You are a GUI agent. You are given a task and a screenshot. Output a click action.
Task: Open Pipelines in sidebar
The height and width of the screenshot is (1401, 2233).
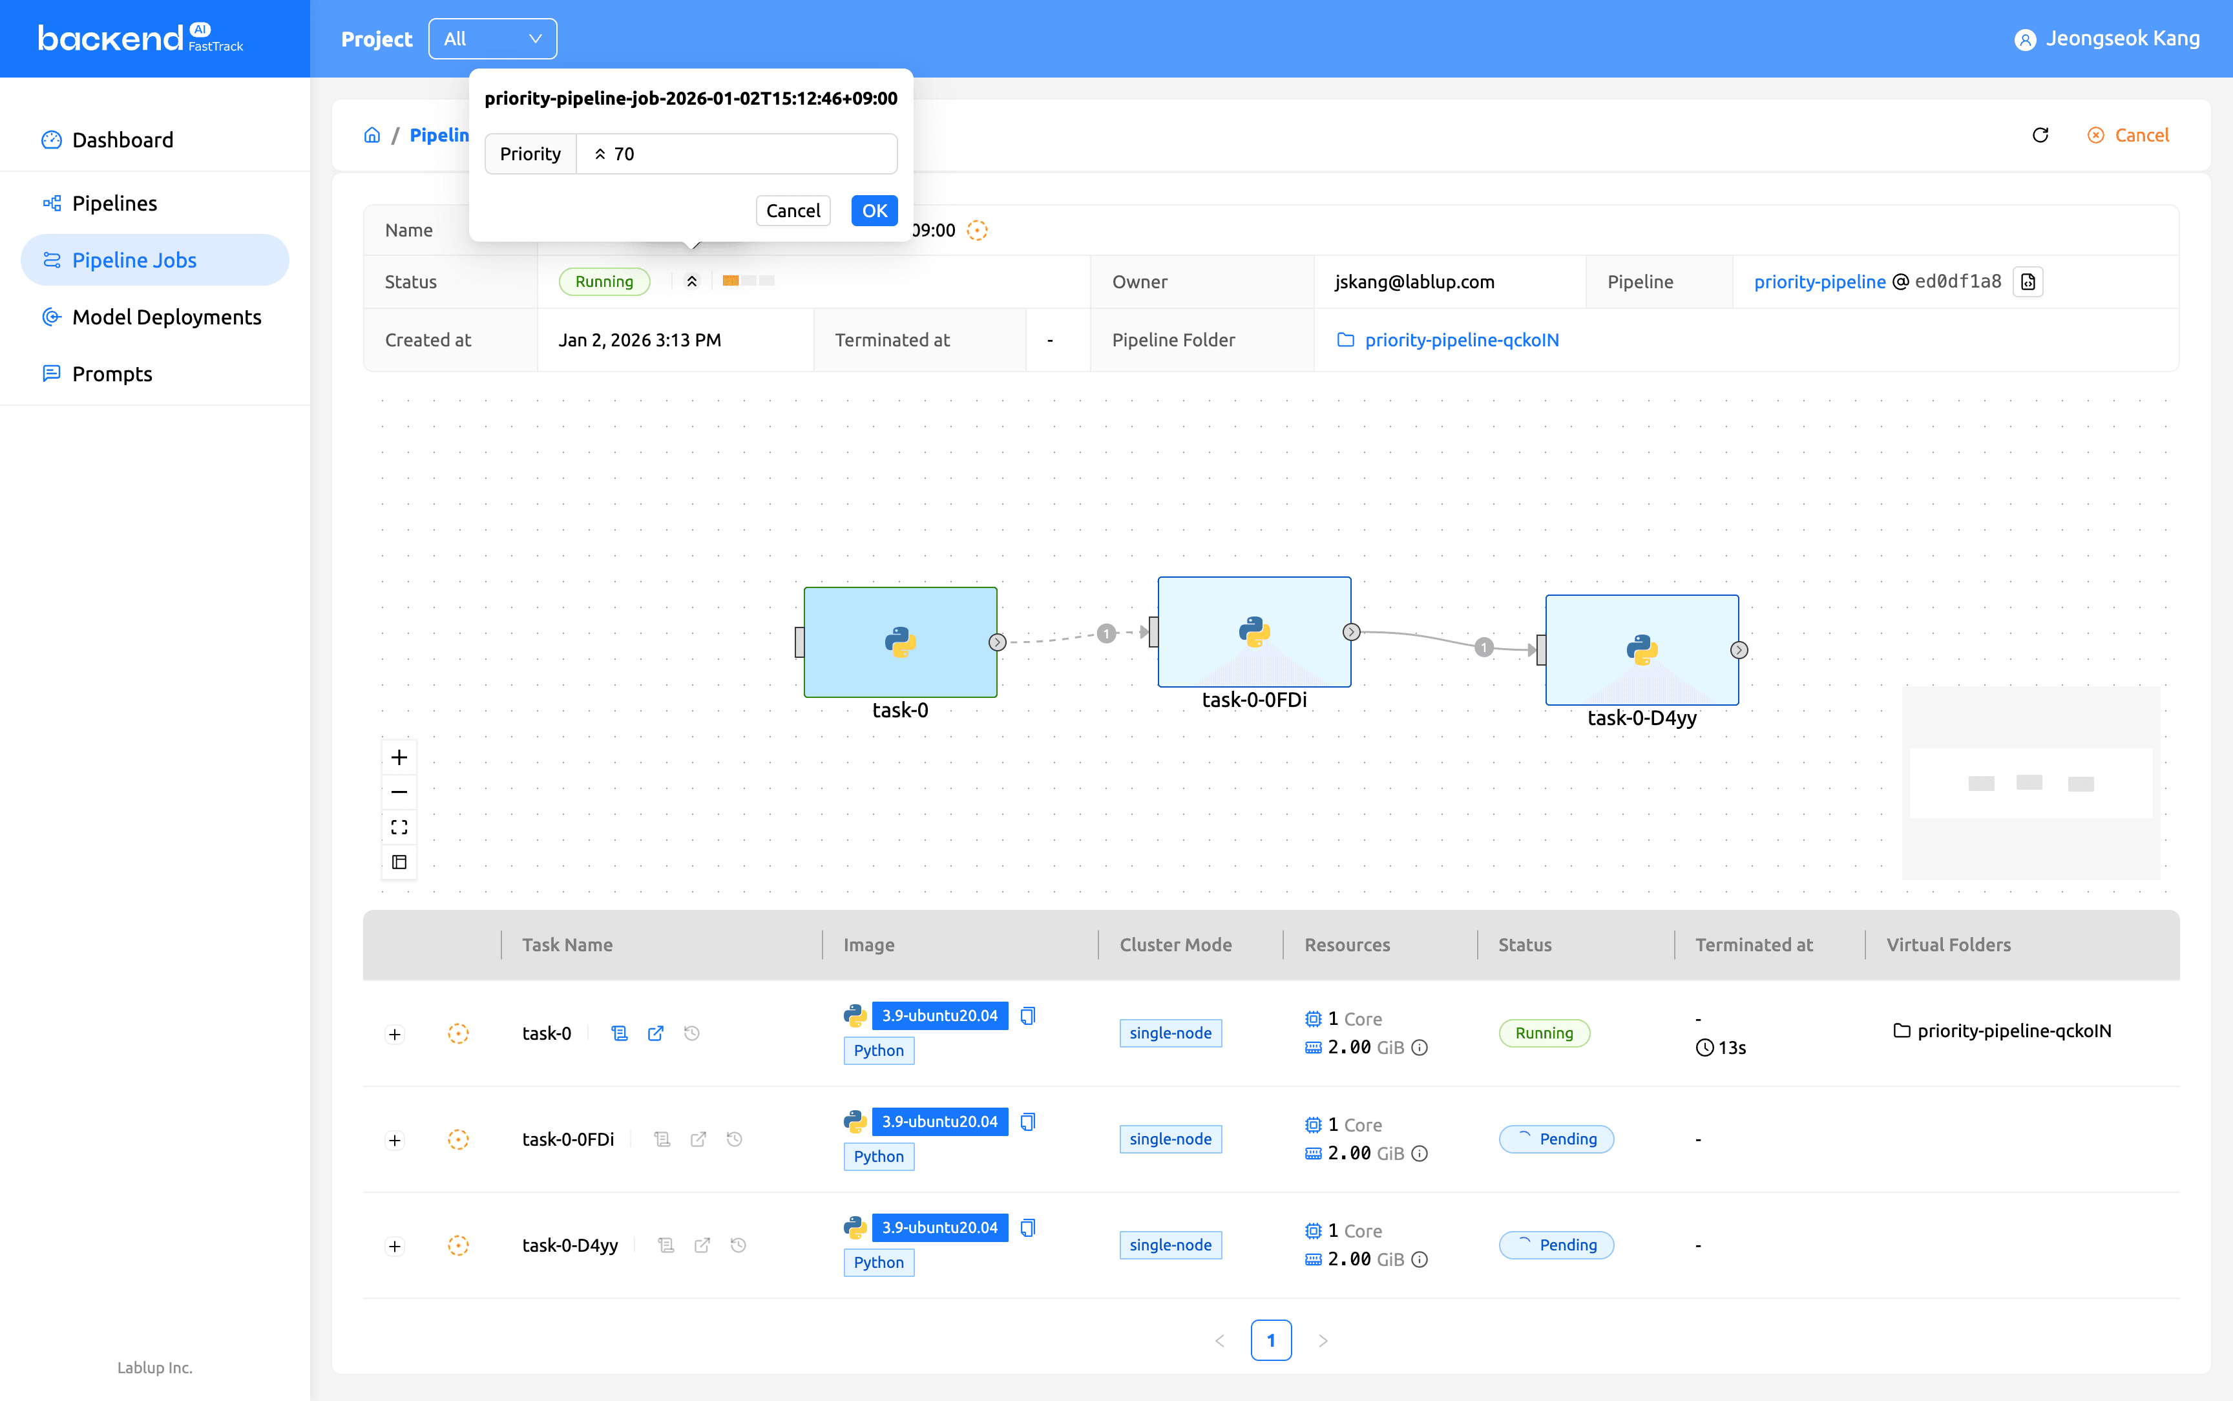coord(115,203)
